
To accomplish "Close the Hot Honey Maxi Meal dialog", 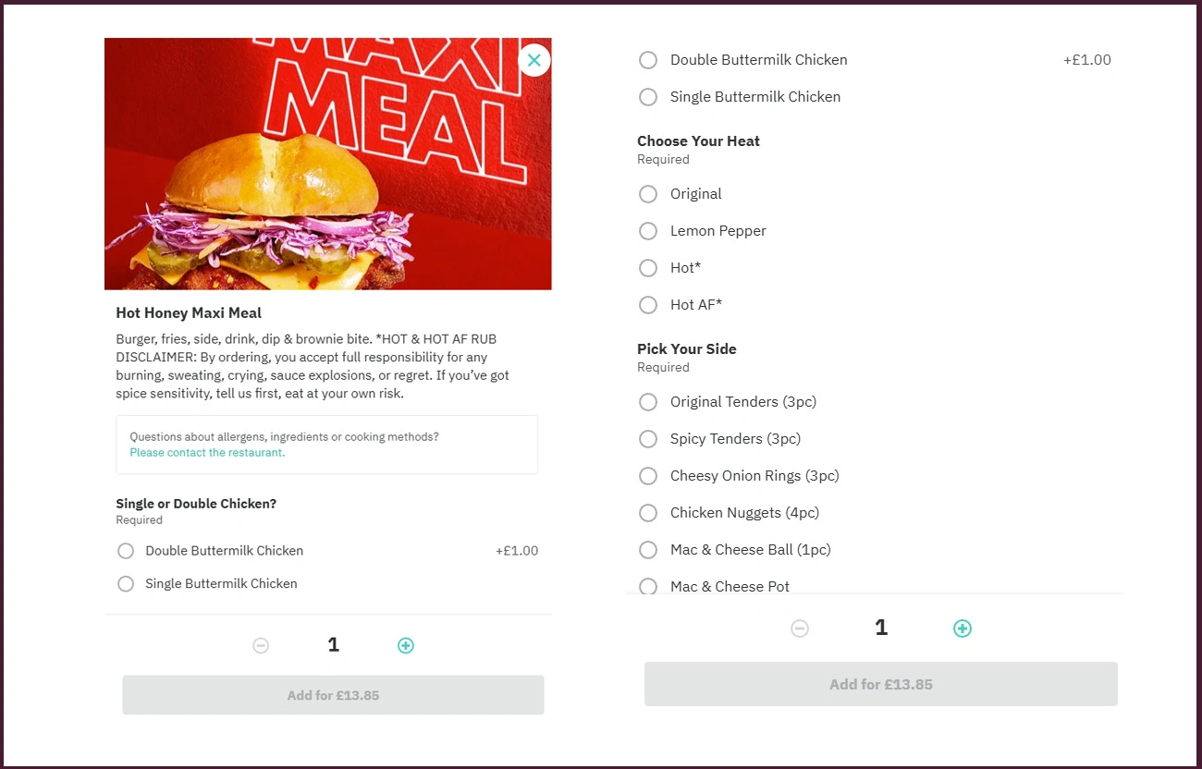I will pos(534,60).
